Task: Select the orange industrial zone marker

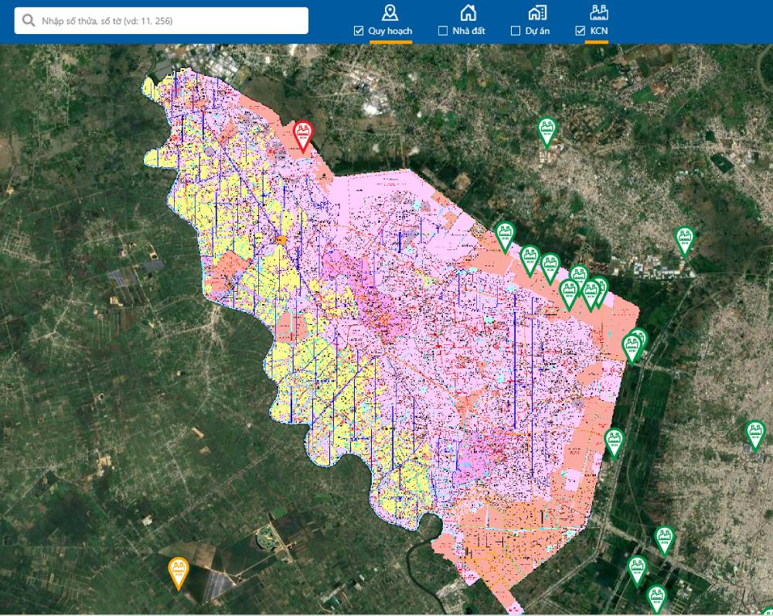Action: coord(179,572)
